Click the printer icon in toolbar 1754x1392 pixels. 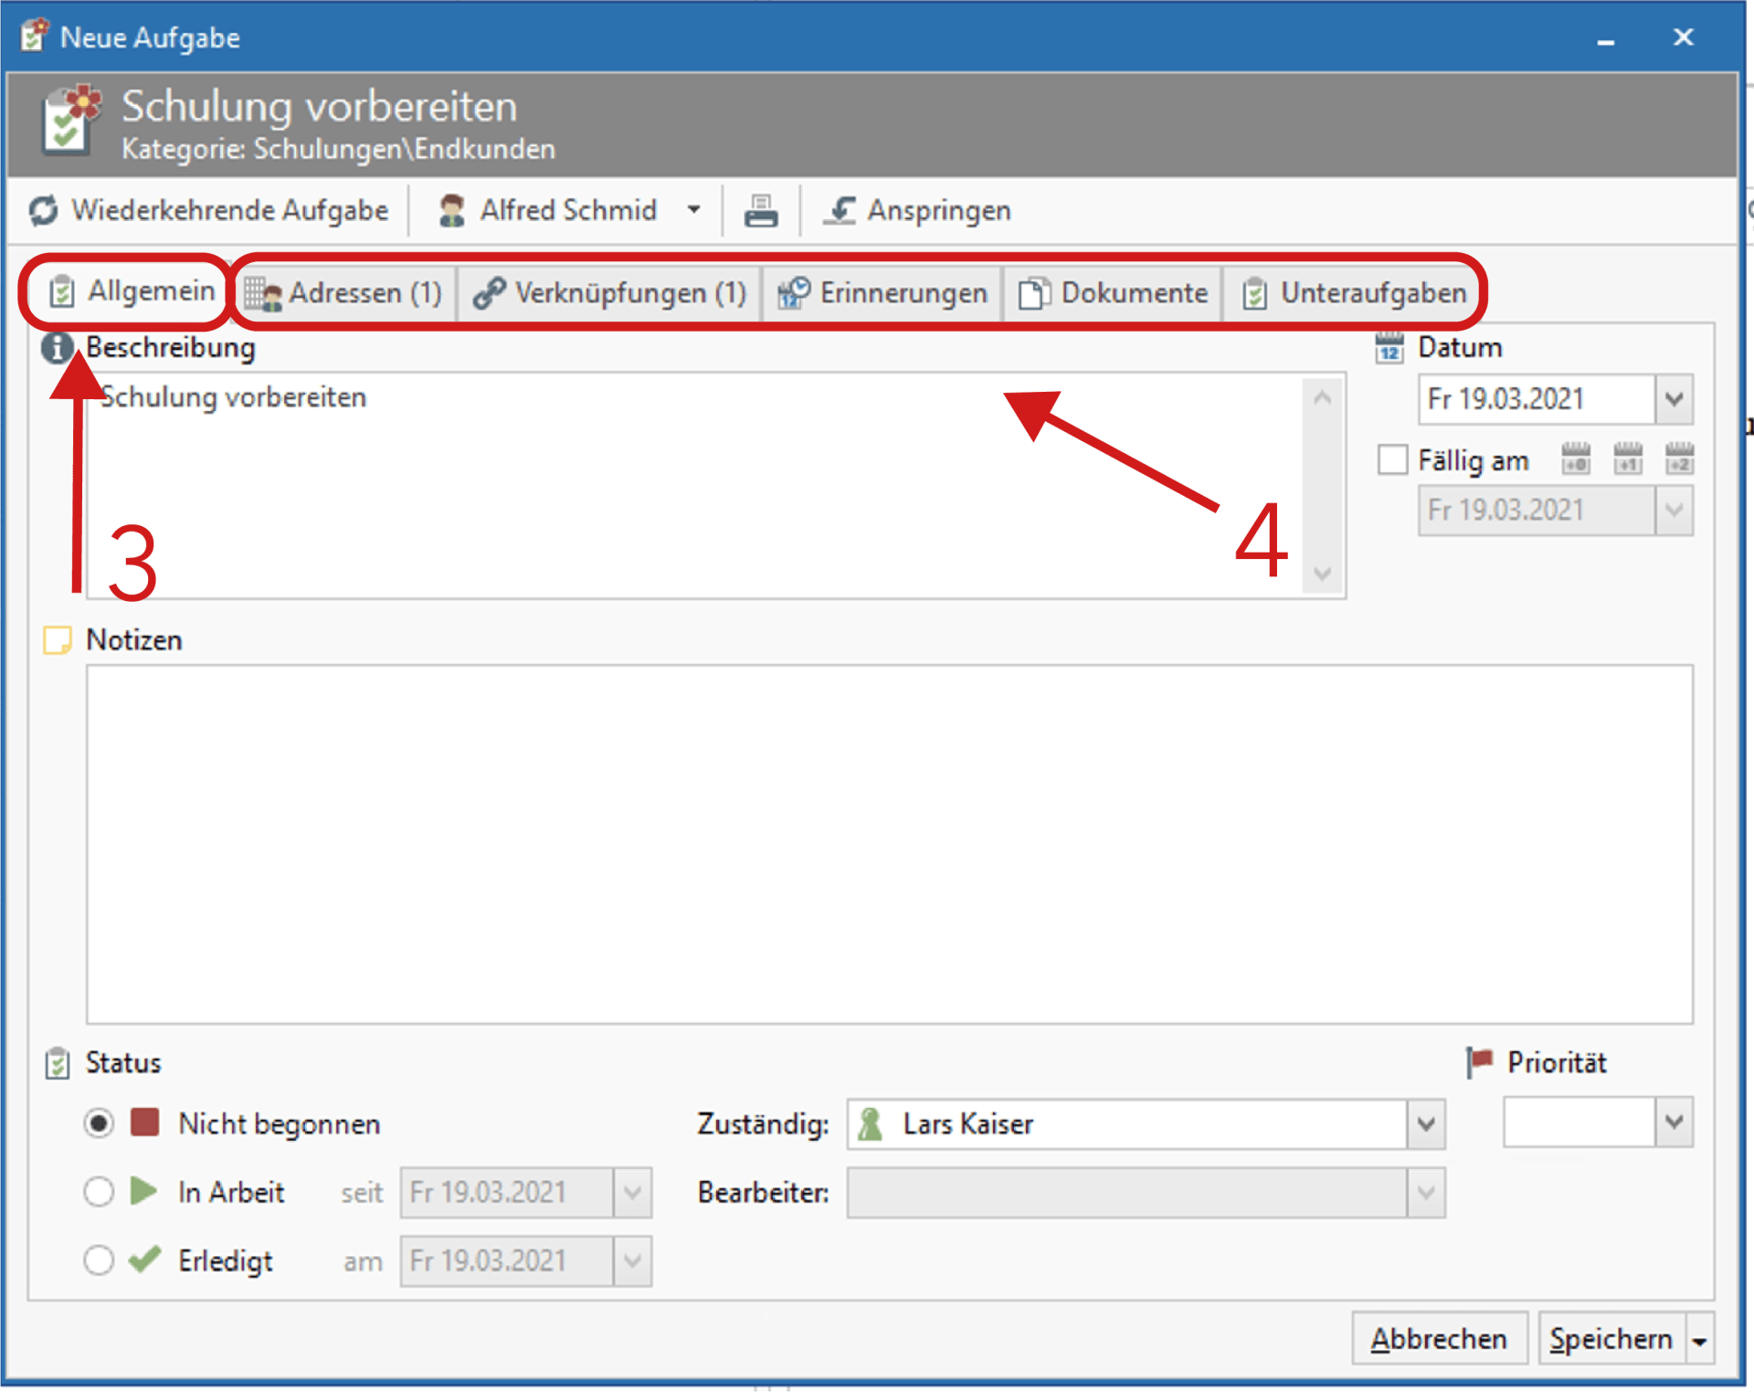click(760, 211)
